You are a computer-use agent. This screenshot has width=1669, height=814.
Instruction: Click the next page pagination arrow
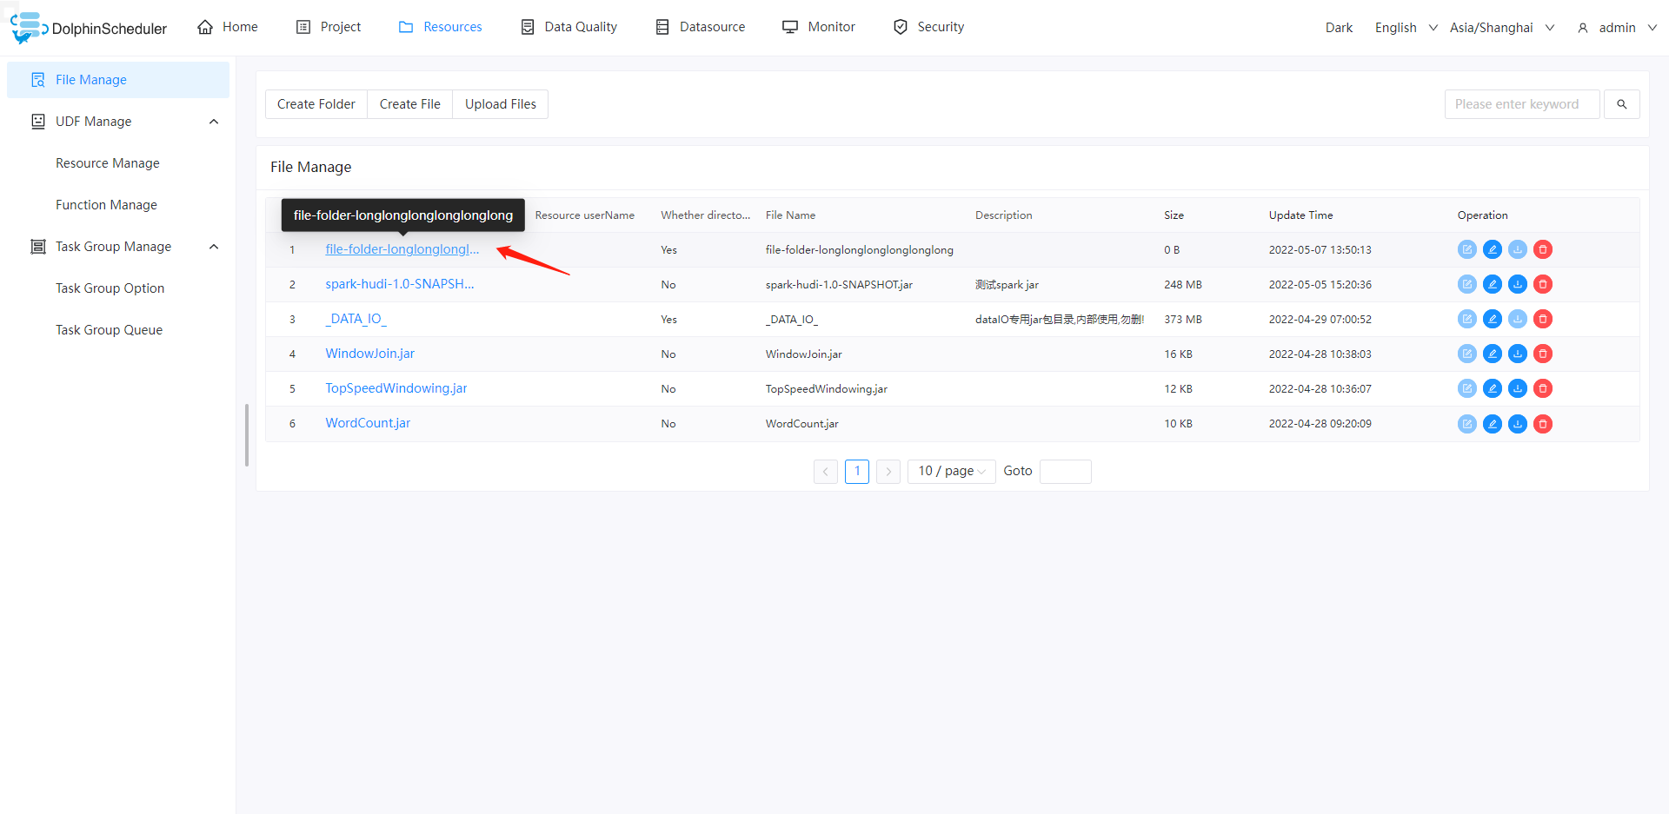(888, 471)
